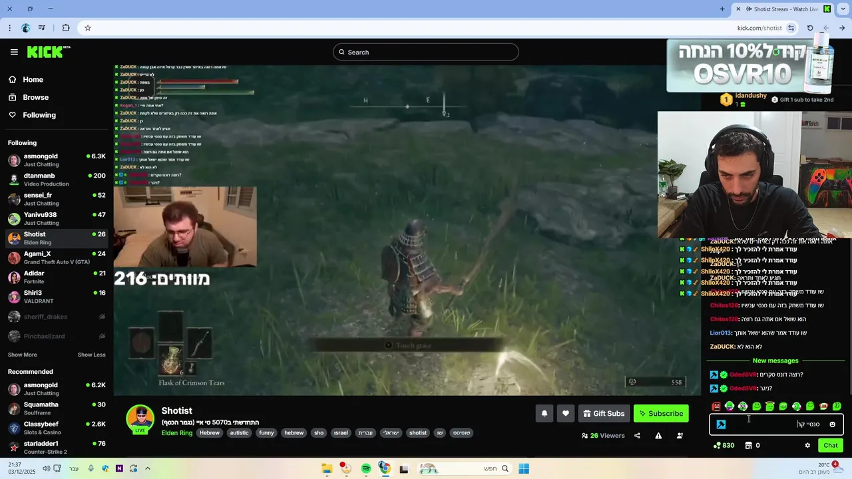Open Classybeef recommended channel
Image resolution: width=852 pixels, height=479 pixels.
tap(57, 428)
